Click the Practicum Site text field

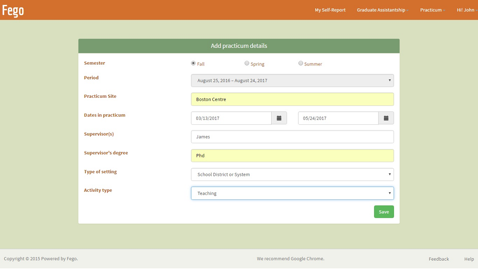tap(292, 99)
